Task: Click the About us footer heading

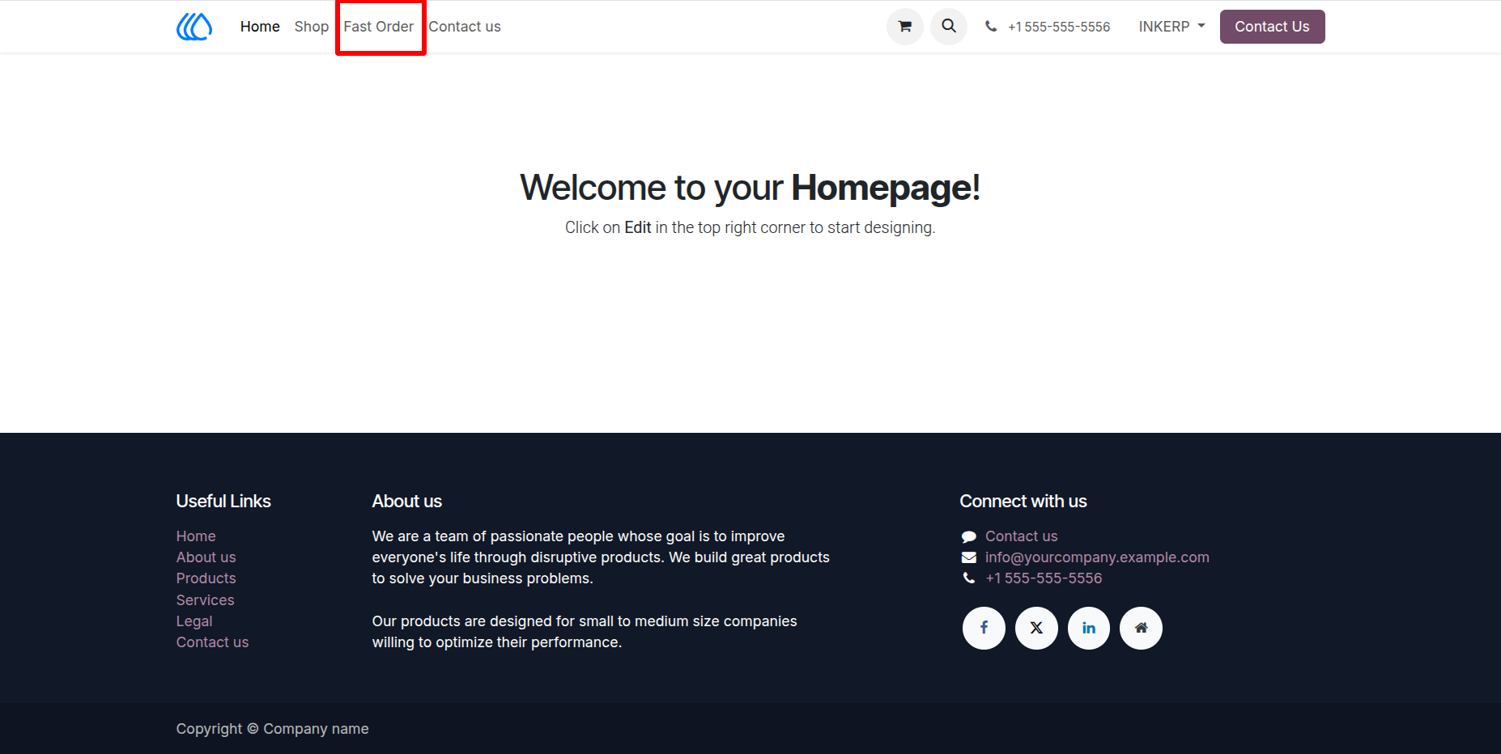Action: click(x=407, y=502)
